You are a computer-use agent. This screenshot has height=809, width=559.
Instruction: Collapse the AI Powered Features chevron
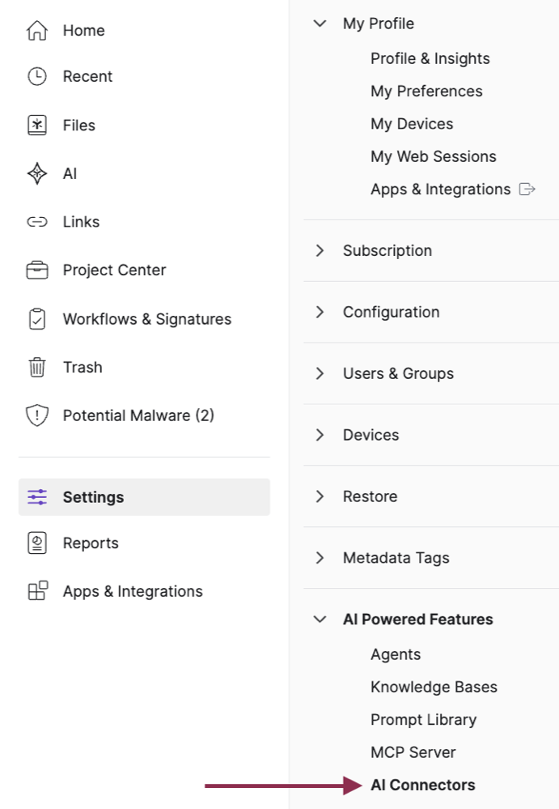coord(320,620)
